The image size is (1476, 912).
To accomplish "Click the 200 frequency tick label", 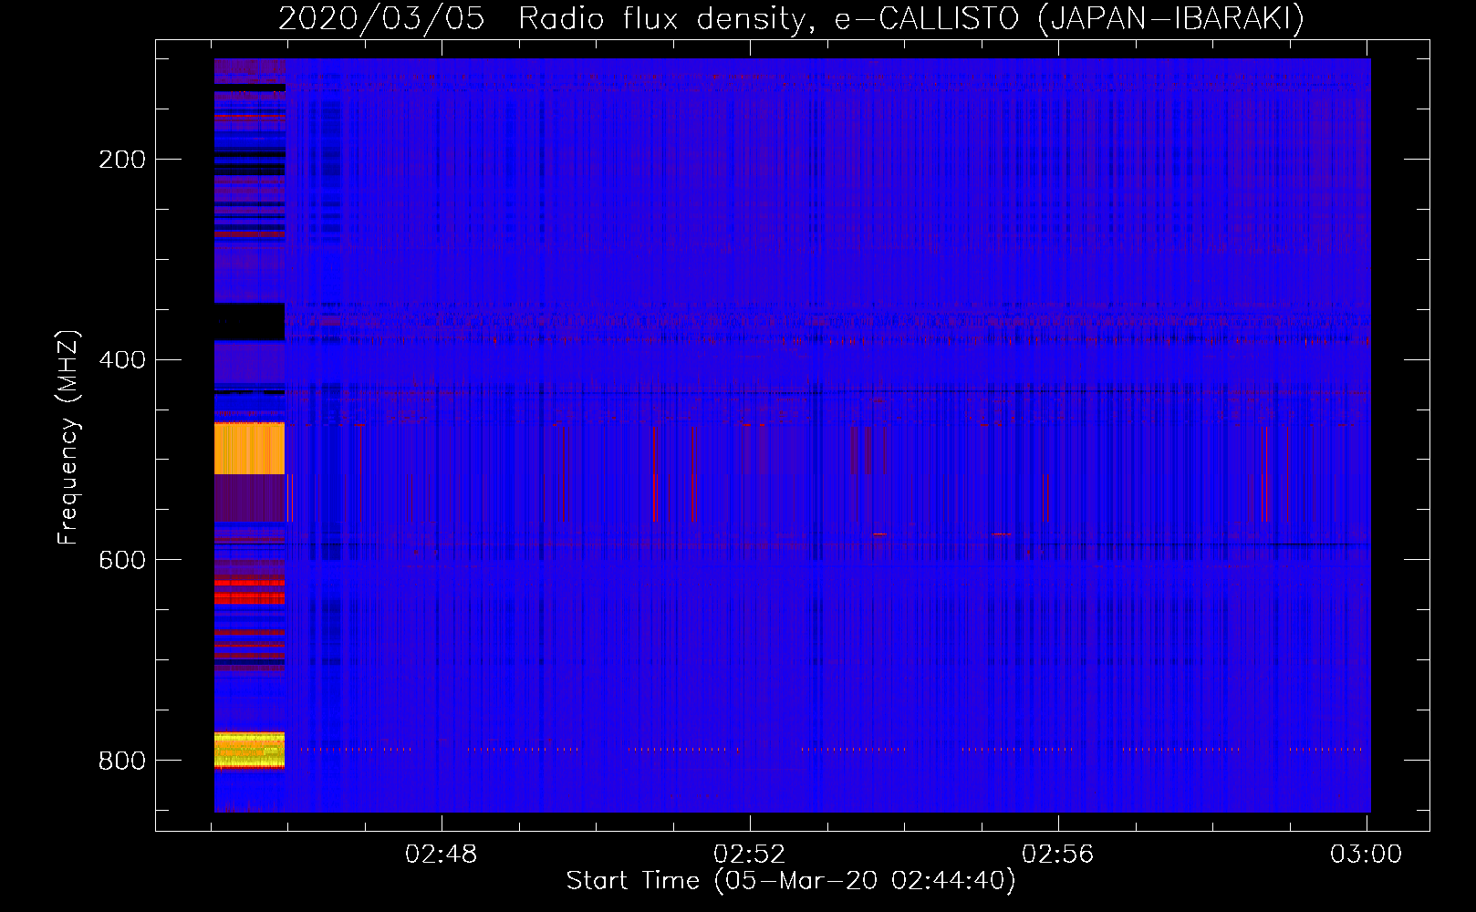I will (x=122, y=160).
